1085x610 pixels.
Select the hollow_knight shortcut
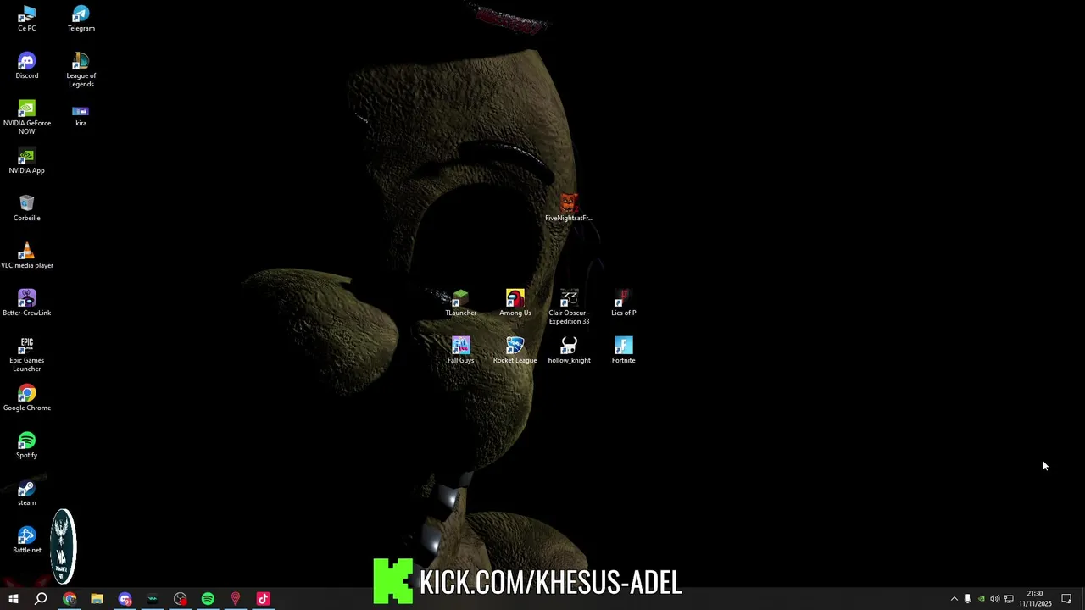569,351
